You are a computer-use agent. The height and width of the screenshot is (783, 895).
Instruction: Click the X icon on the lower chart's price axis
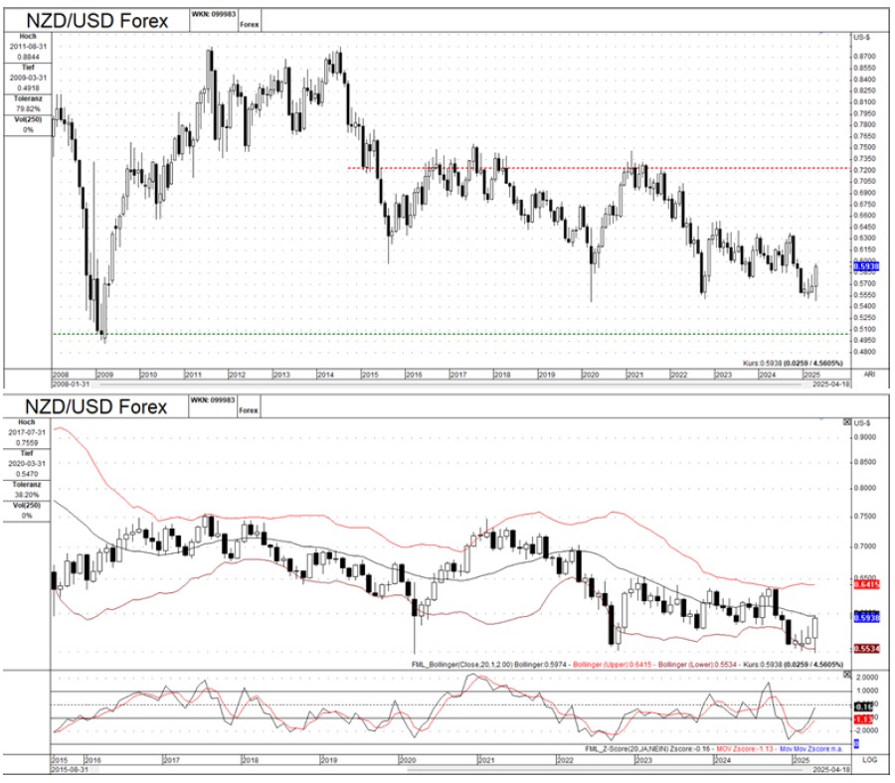tap(847, 422)
